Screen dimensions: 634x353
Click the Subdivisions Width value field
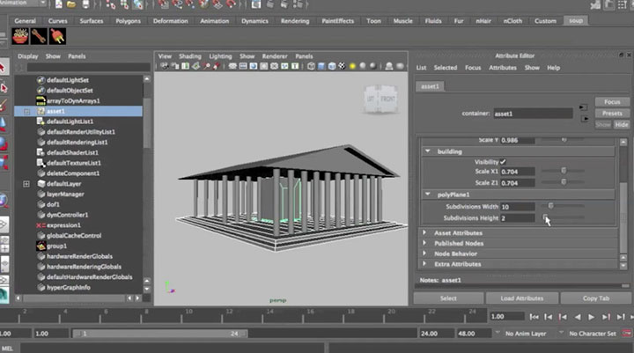point(518,207)
